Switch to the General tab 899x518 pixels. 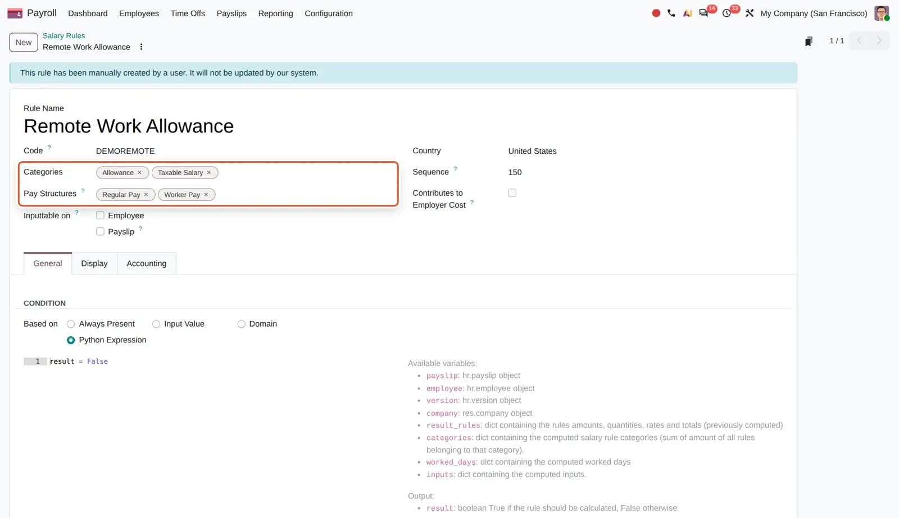coord(48,263)
